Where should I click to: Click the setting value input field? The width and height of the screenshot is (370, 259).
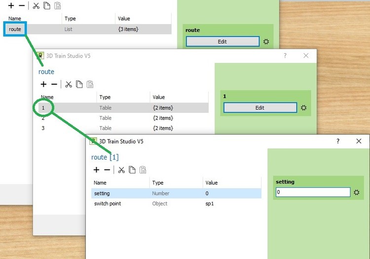coord(313,192)
